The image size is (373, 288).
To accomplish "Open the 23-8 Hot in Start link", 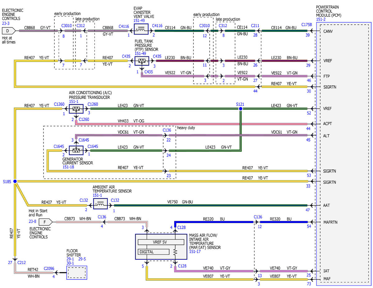I will [32, 222].
